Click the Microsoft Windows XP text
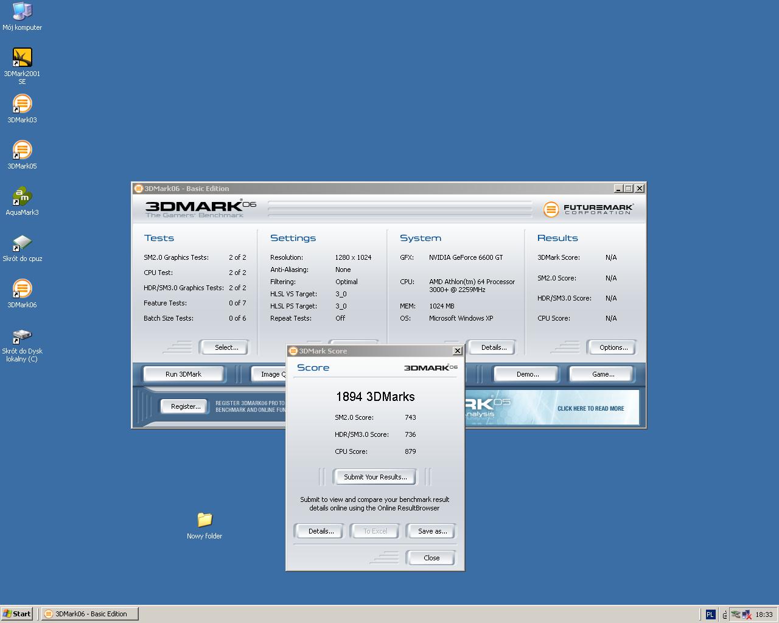This screenshot has height=623, width=779. [x=461, y=318]
